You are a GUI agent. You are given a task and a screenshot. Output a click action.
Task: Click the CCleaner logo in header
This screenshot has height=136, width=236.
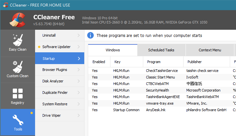(17, 20)
